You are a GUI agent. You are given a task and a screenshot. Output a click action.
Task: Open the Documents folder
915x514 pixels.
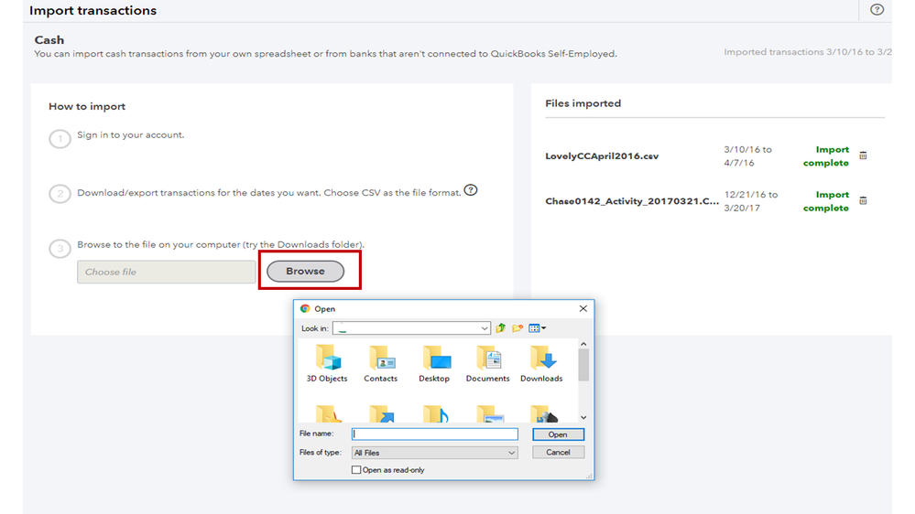[x=488, y=363]
